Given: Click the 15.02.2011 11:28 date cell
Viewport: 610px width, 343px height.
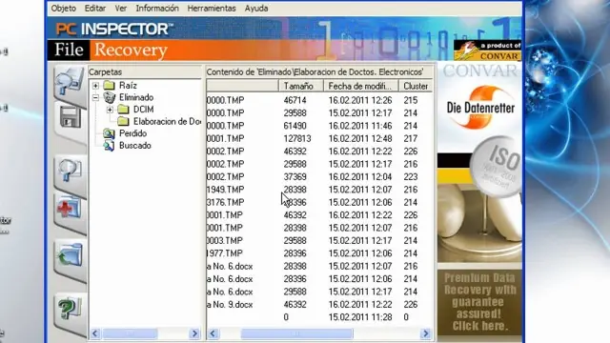Looking at the screenshot, I should pyautogui.click(x=360, y=317).
